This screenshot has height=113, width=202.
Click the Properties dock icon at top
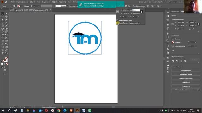(168, 13)
